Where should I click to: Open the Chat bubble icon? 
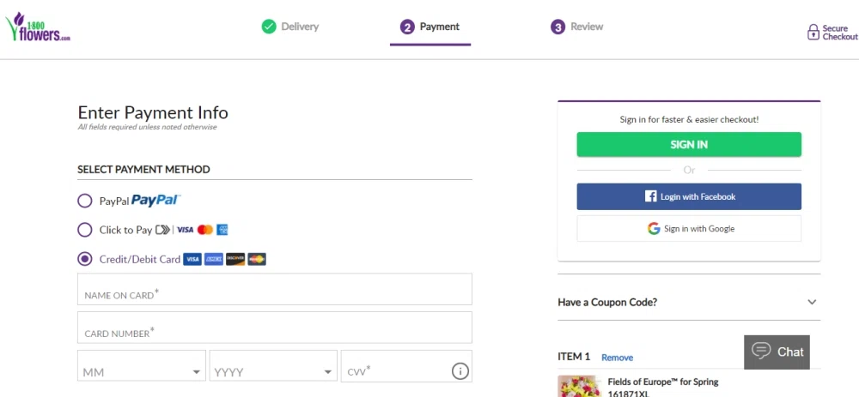tap(761, 351)
